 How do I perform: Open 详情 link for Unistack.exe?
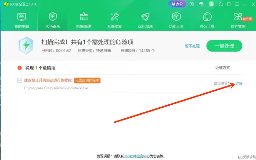[x=239, y=84]
